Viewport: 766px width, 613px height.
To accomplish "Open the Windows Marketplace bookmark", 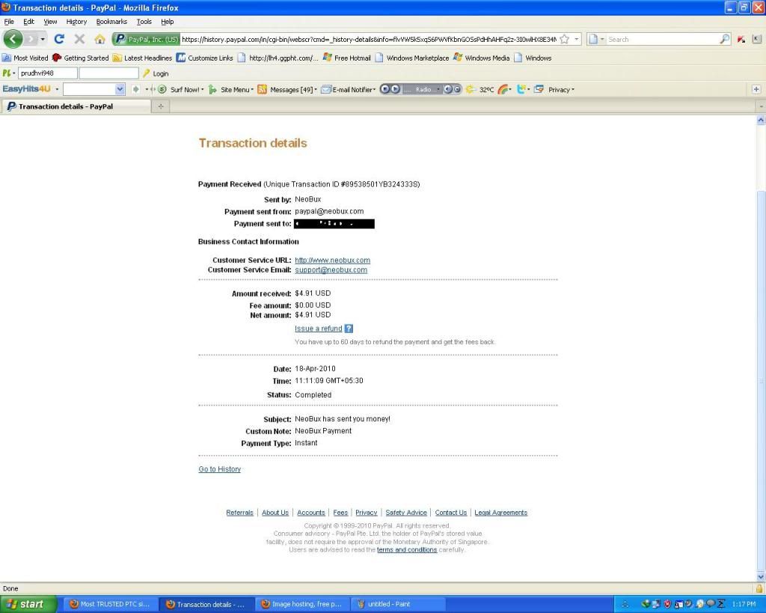I will pos(412,58).
